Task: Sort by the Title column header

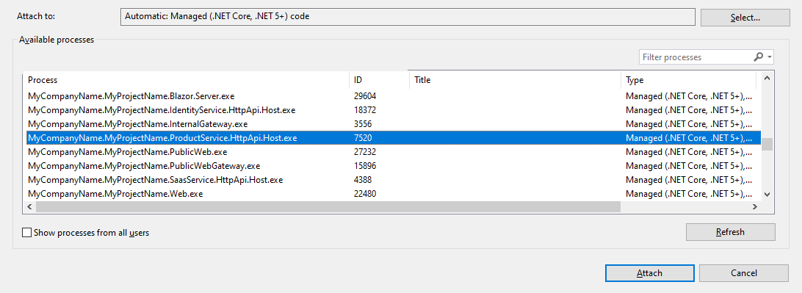Action: pyautogui.click(x=515, y=80)
